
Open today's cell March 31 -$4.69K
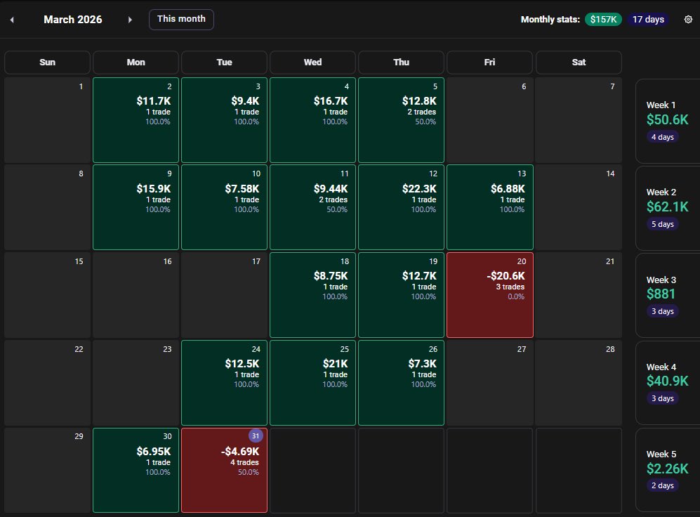pos(224,470)
